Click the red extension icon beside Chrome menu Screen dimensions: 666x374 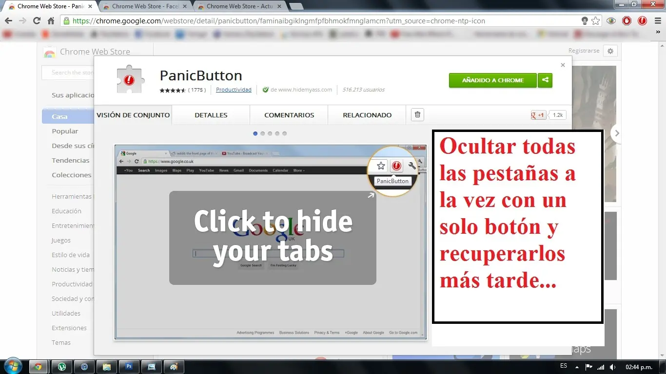(x=643, y=21)
